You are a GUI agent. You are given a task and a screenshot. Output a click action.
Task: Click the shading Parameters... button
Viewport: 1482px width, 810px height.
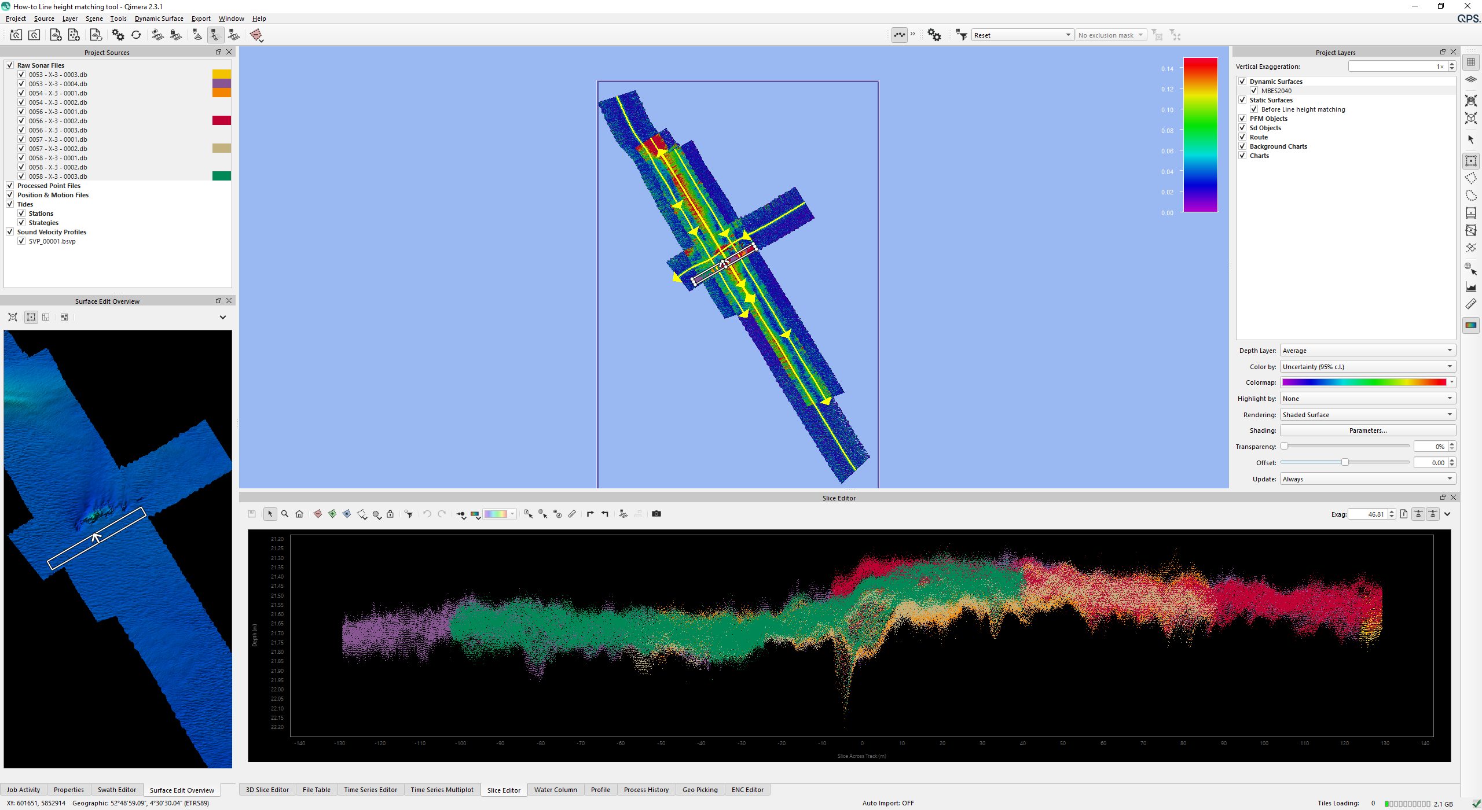[x=1367, y=430]
